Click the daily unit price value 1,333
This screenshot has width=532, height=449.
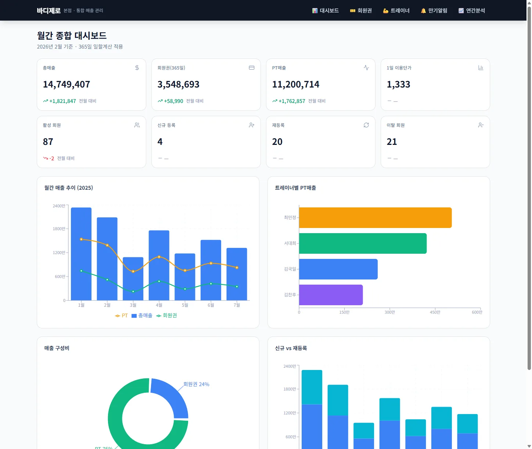pyautogui.click(x=399, y=85)
